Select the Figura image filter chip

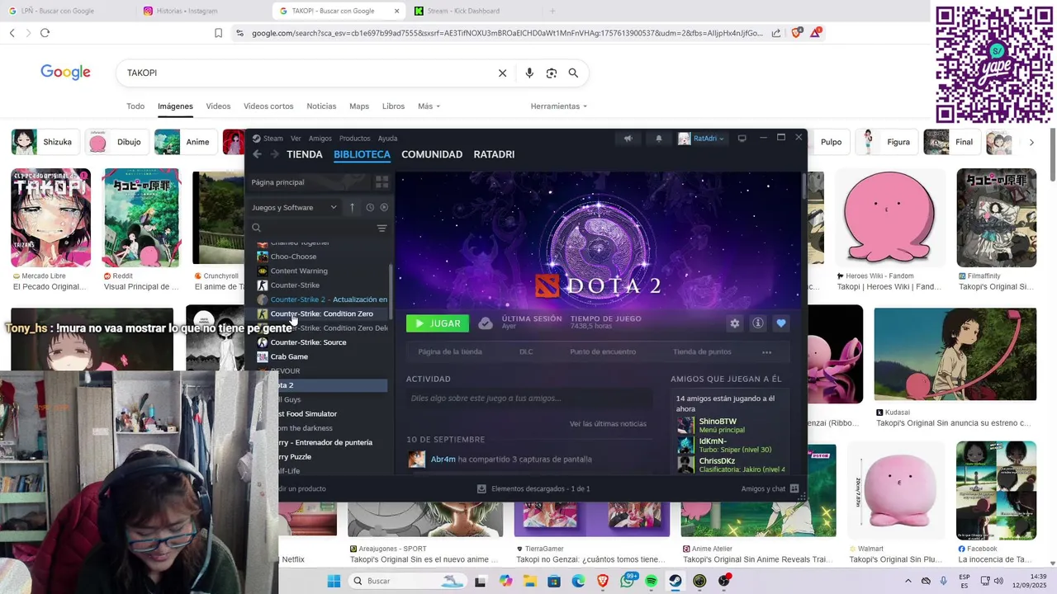tap(886, 142)
